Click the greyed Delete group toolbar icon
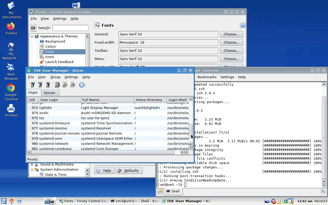Screen dimensions: 328x205 point(73,85)
